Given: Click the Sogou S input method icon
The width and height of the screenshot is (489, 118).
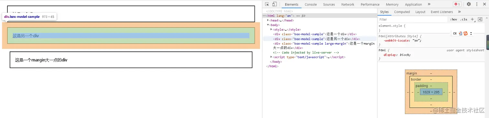Looking at the screenshot, I should (466, 33).
